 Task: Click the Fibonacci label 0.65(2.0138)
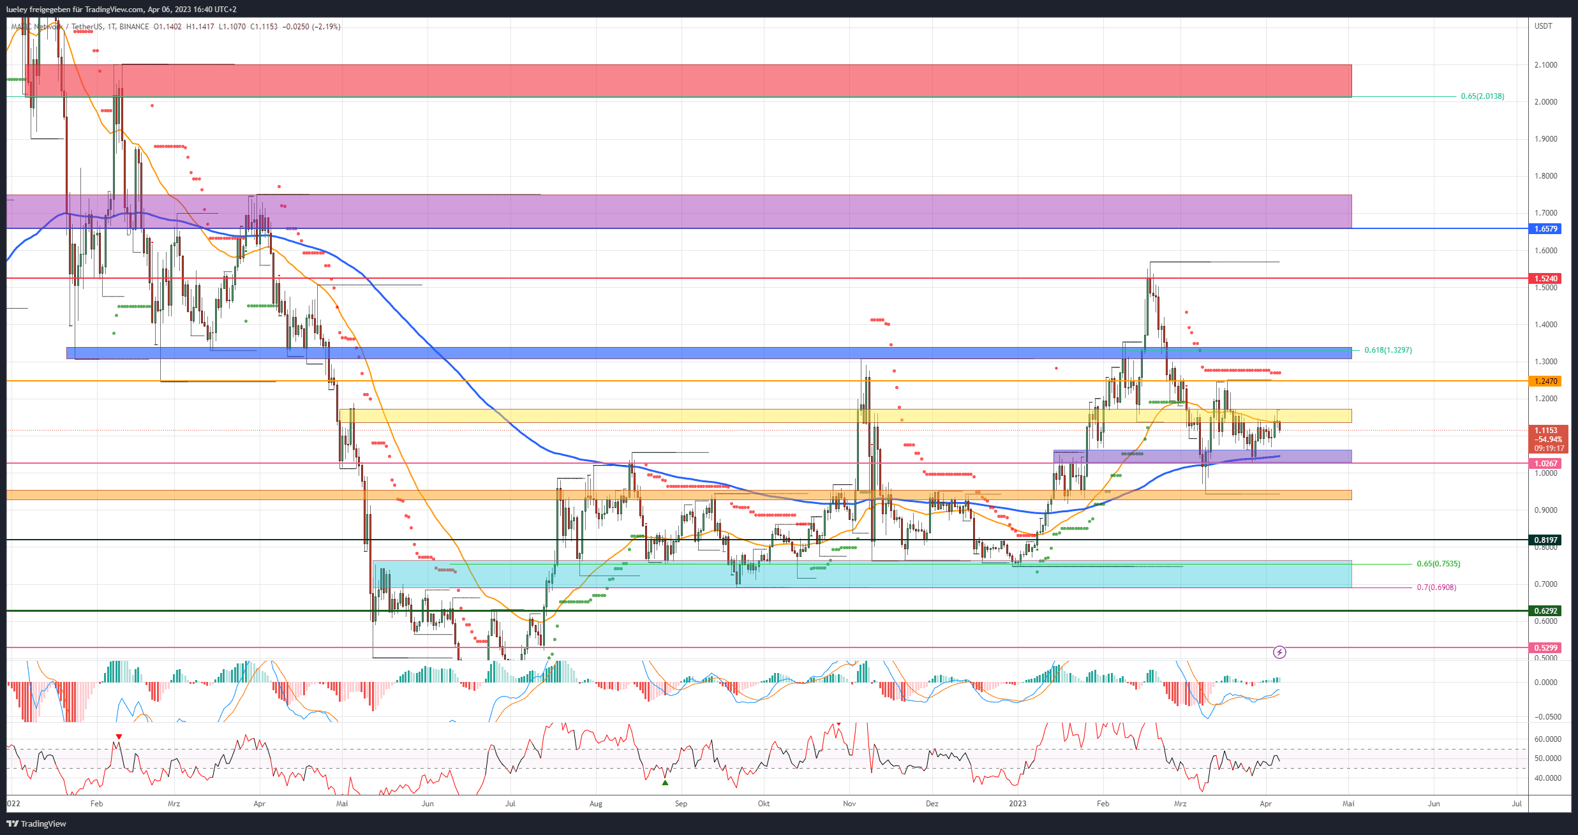pos(1482,96)
